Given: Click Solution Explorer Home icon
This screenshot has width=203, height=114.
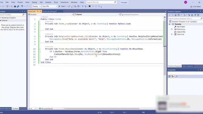Looking at the screenshot, I should tap(175, 15).
